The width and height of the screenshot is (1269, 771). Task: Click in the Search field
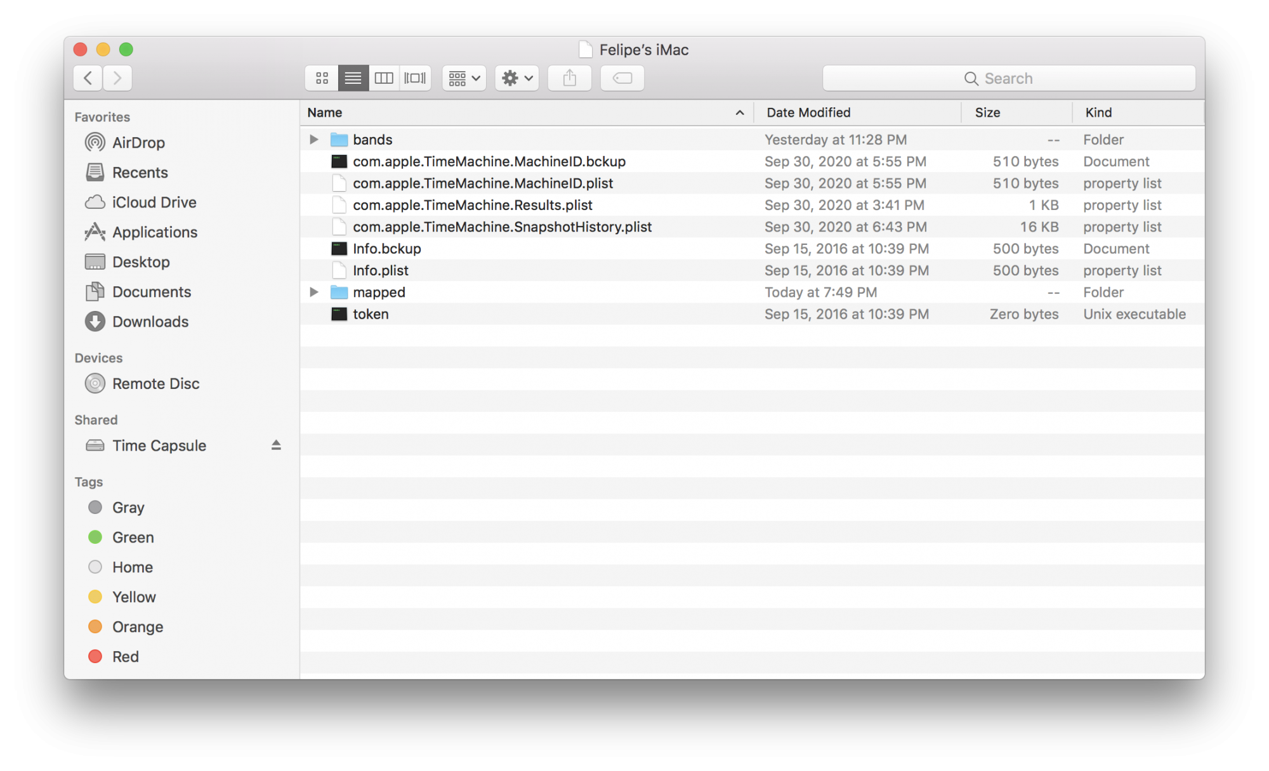[1009, 78]
